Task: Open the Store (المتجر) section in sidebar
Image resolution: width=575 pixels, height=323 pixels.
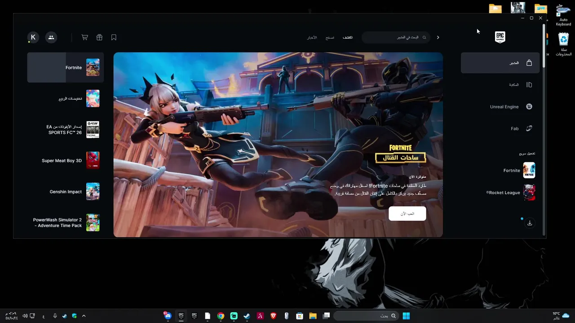Action: point(500,63)
